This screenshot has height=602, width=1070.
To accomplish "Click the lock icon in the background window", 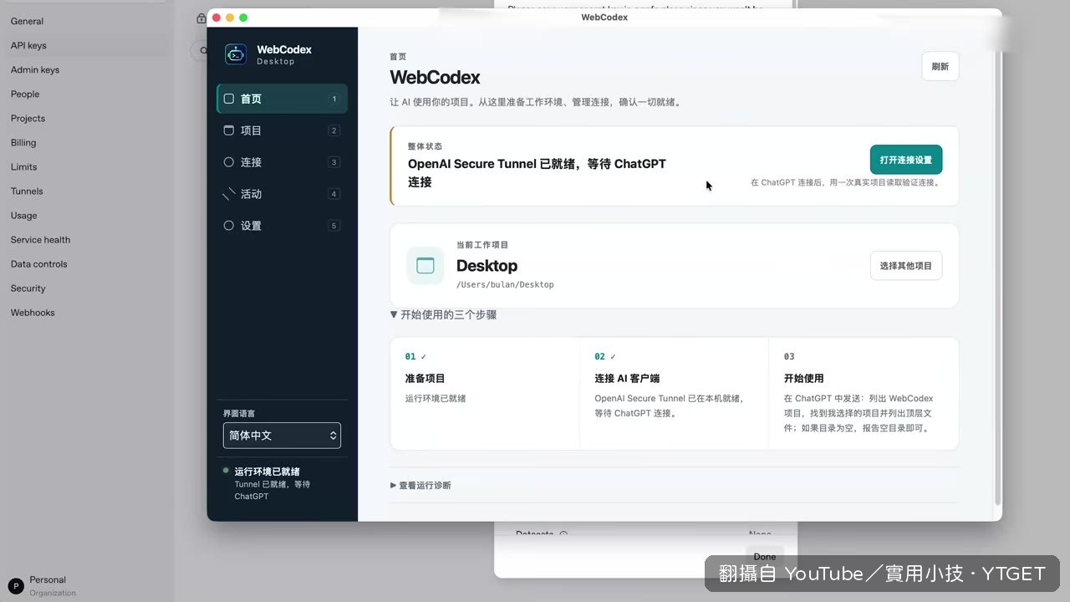I will click(x=201, y=18).
